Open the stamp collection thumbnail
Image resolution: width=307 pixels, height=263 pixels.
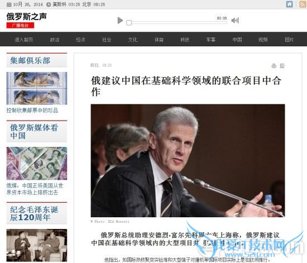pos(37,88)
